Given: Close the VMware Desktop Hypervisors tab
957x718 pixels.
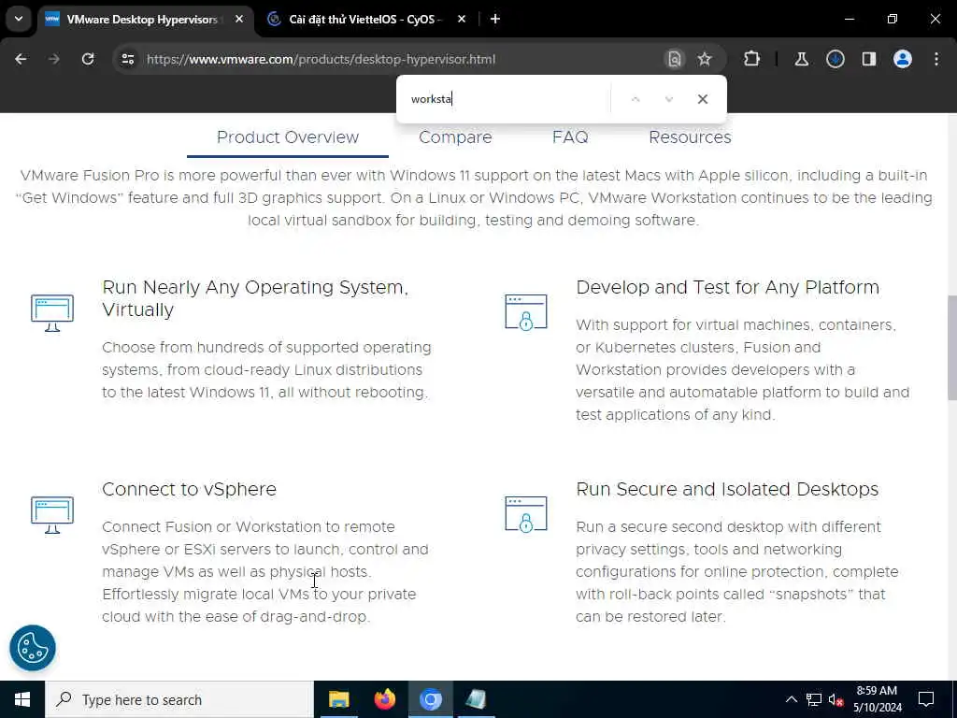Looking at the screenshot, I should 239,19.
